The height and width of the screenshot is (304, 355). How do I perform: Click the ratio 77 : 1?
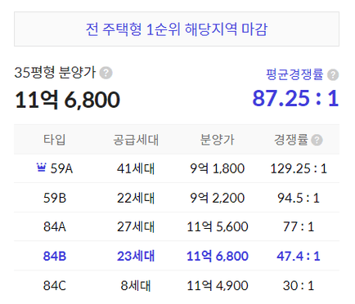point(299,227)
